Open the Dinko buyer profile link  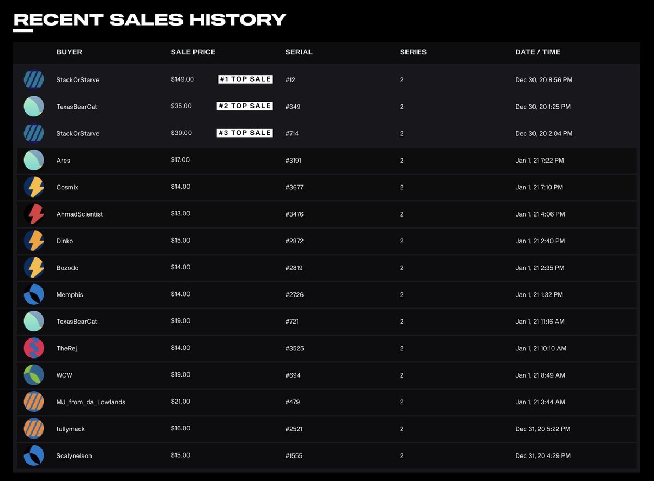pyautogui.click(x=65, y=241)
